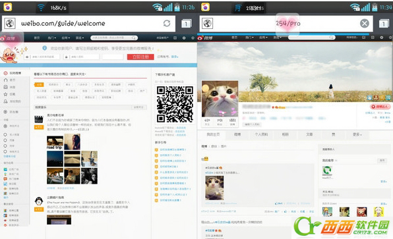Click the password field with lock icon
The width and height of the screenshot is (393, 239).
[81, 57]
